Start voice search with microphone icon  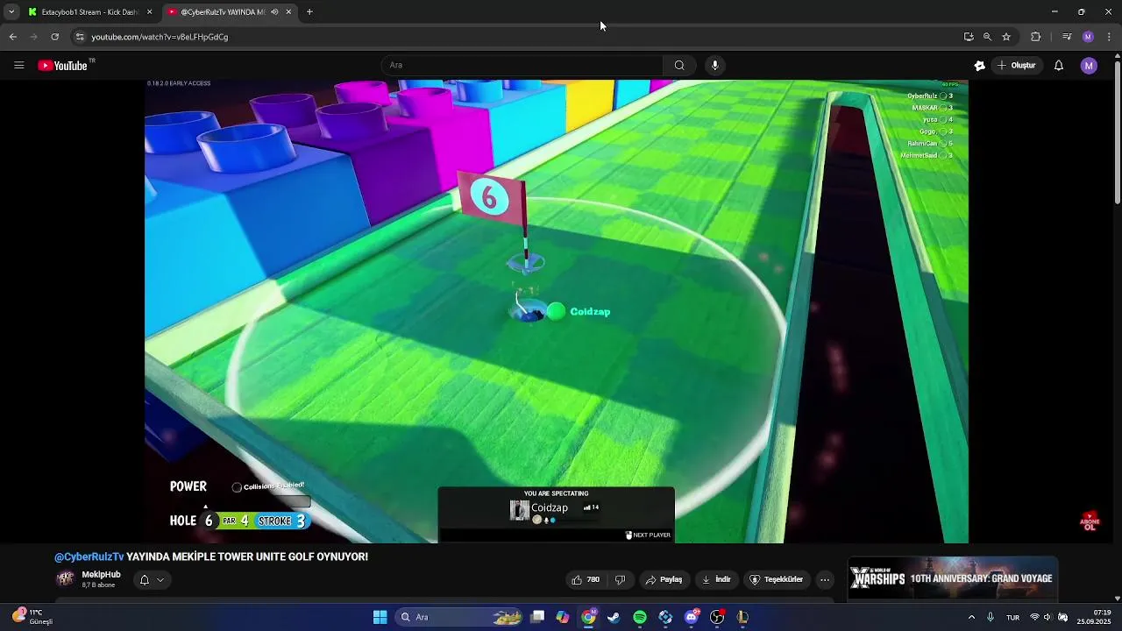[715, 65]
